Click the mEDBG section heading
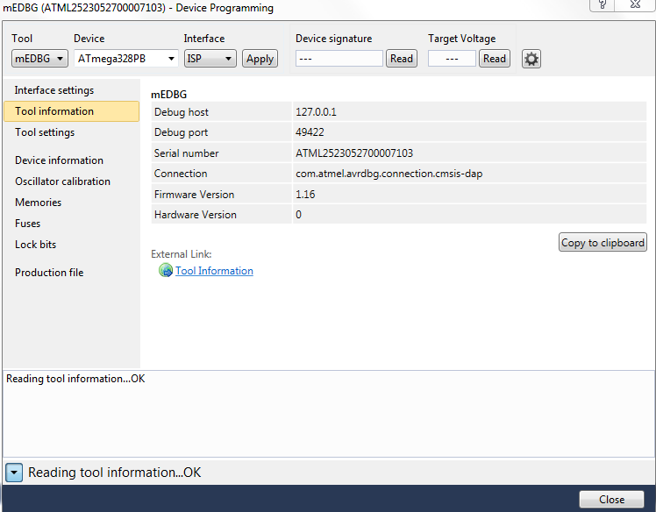The image size is (656, 512). (x=168, y=95)
